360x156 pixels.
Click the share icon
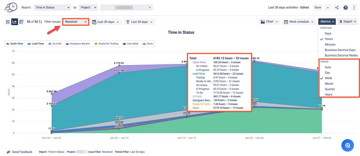click(337, 8)
